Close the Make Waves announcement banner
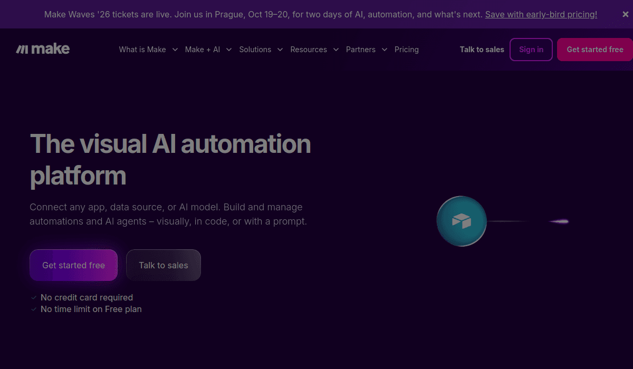The width and height of the screenshot is (633, 369). coord(625,15)
